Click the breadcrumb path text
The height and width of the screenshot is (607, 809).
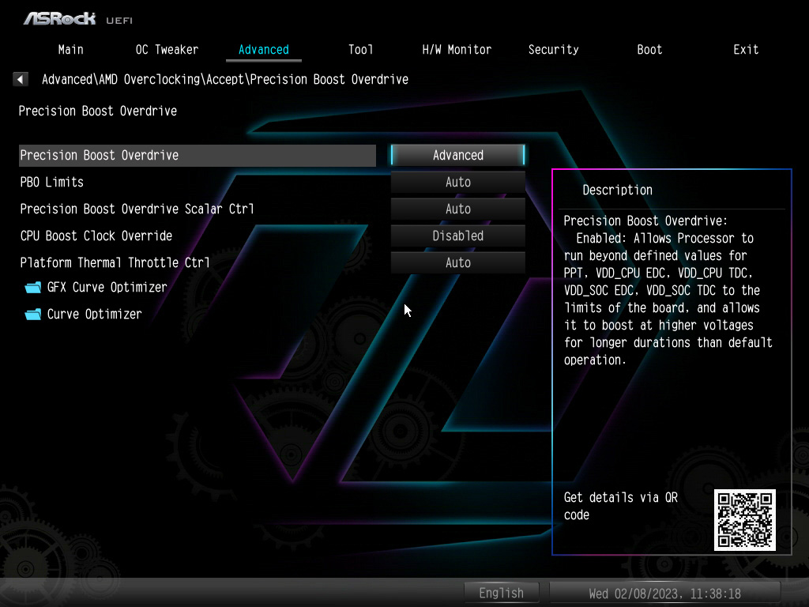225,80
